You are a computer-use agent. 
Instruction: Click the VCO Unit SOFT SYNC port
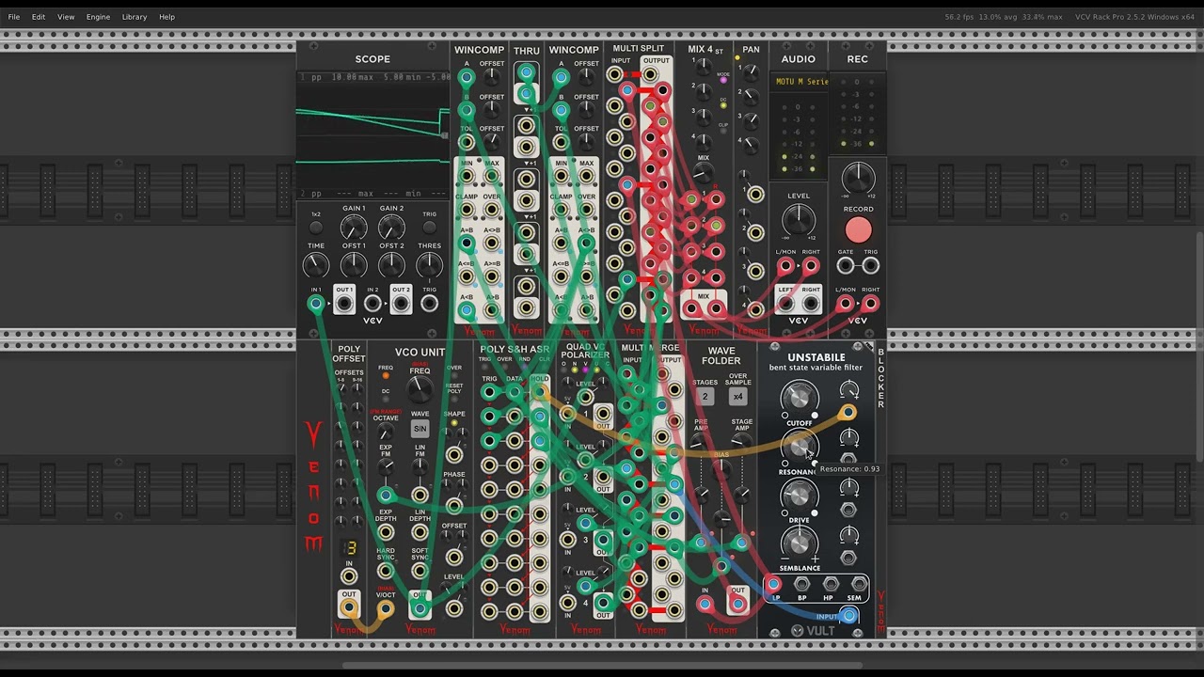click(420, 571)
